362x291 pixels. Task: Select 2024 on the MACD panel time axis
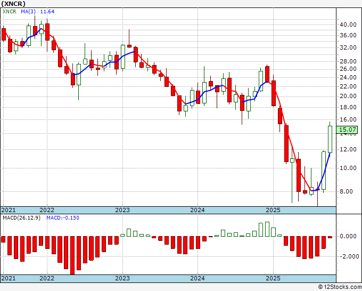pos(198,278)
